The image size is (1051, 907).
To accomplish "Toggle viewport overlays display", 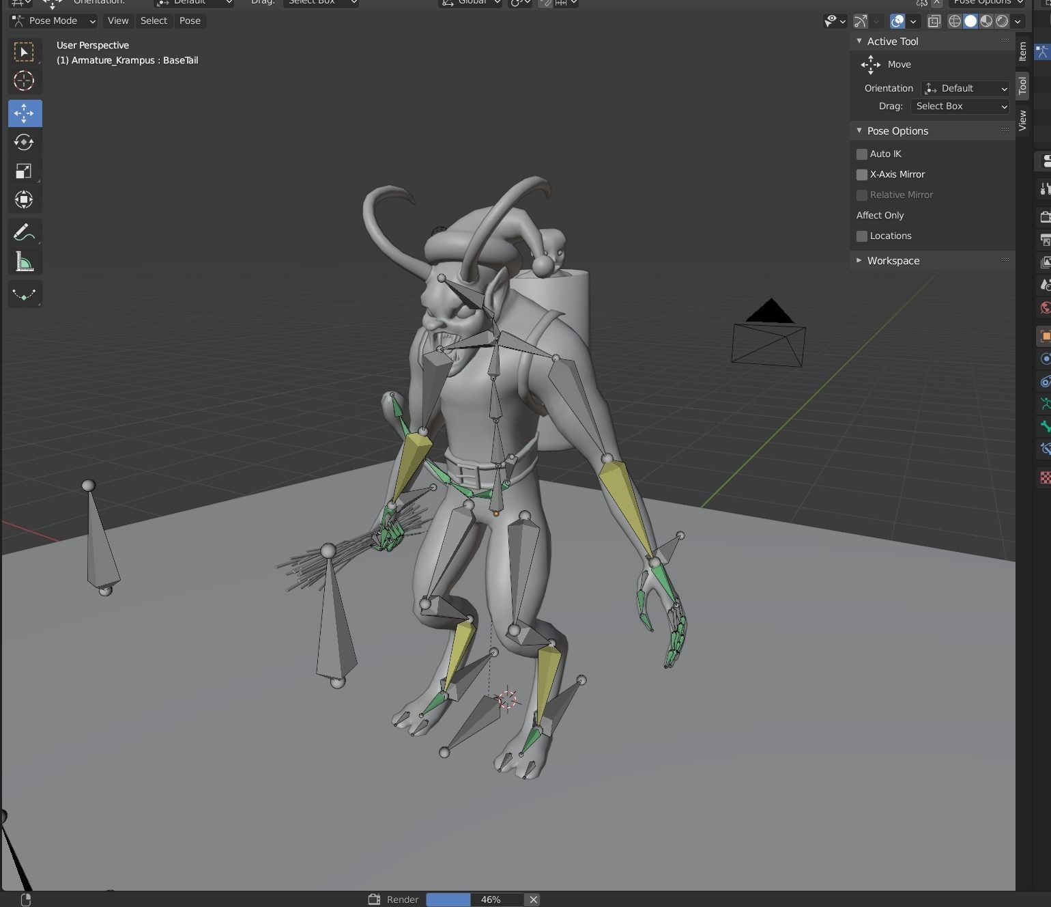I will click(897, 21).
